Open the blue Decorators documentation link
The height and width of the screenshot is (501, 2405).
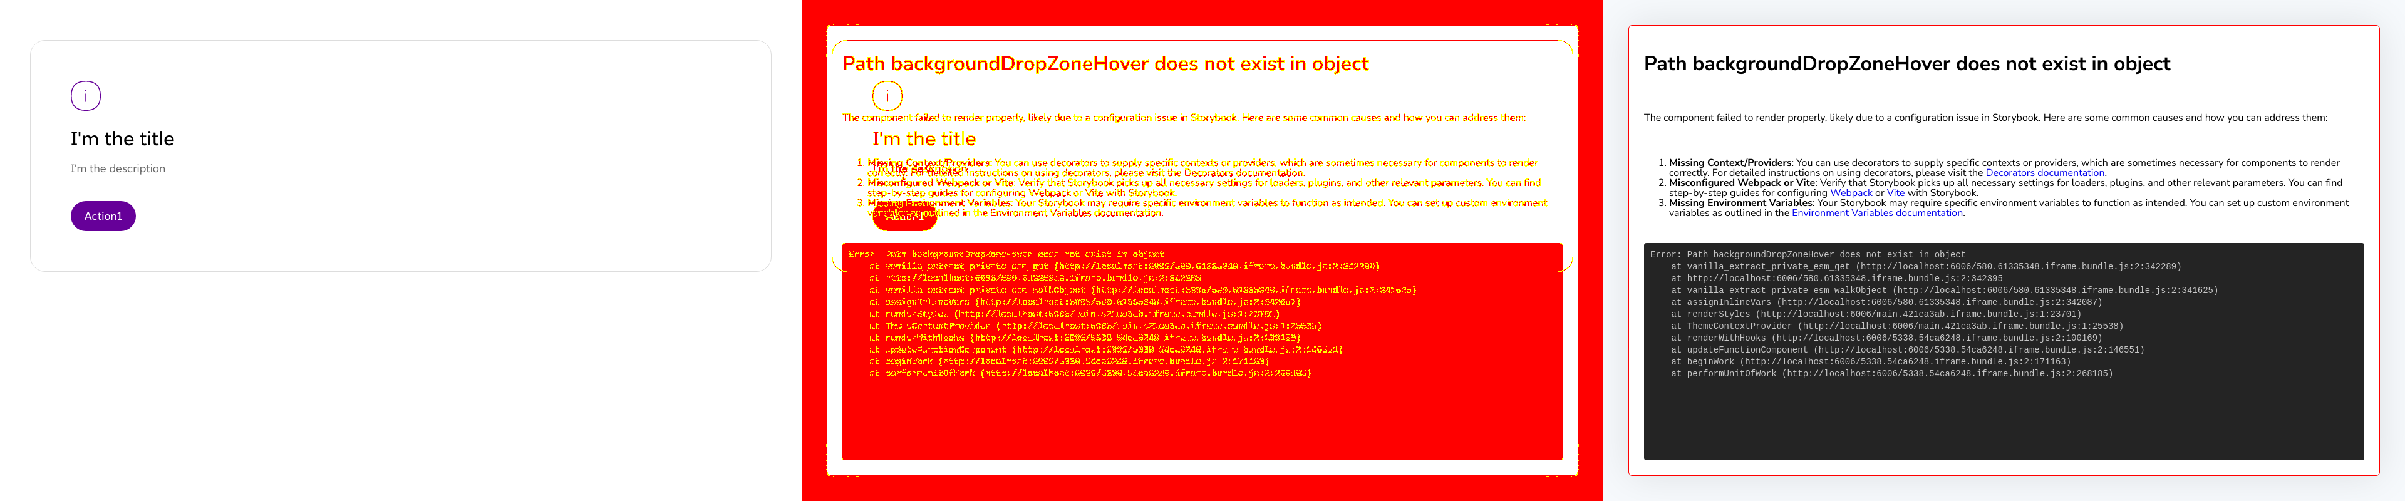click(2045, 173)
